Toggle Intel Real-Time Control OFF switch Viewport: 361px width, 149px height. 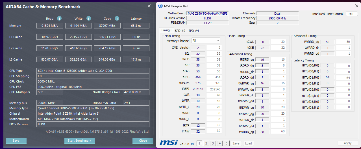coord(352,14)
